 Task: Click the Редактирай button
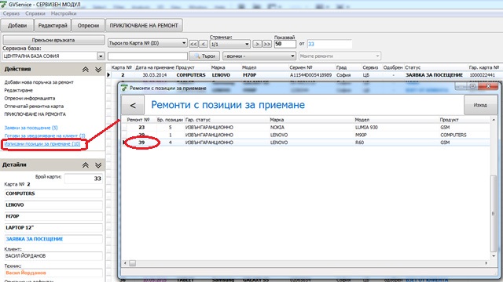click(x=53, y=26)
